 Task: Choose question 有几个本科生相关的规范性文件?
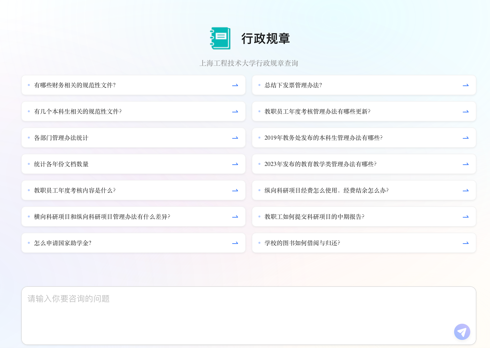click(x=133, y=112)
